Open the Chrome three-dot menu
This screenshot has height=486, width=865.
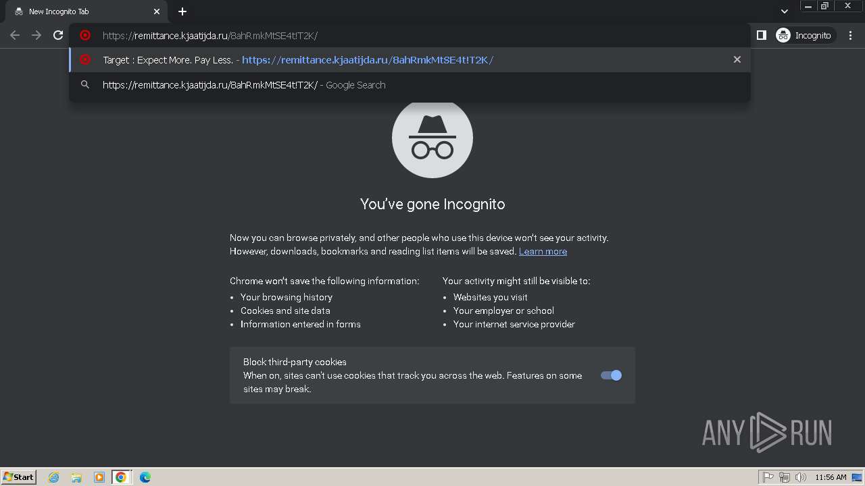[x=850, y=35]
